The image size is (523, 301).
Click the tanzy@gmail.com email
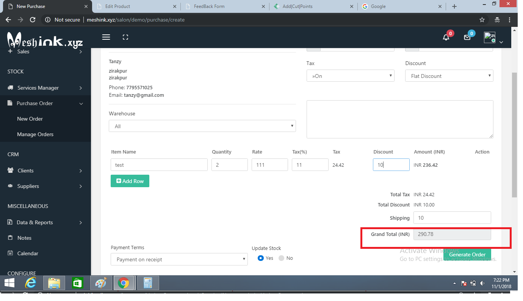[x=144, y=95]
